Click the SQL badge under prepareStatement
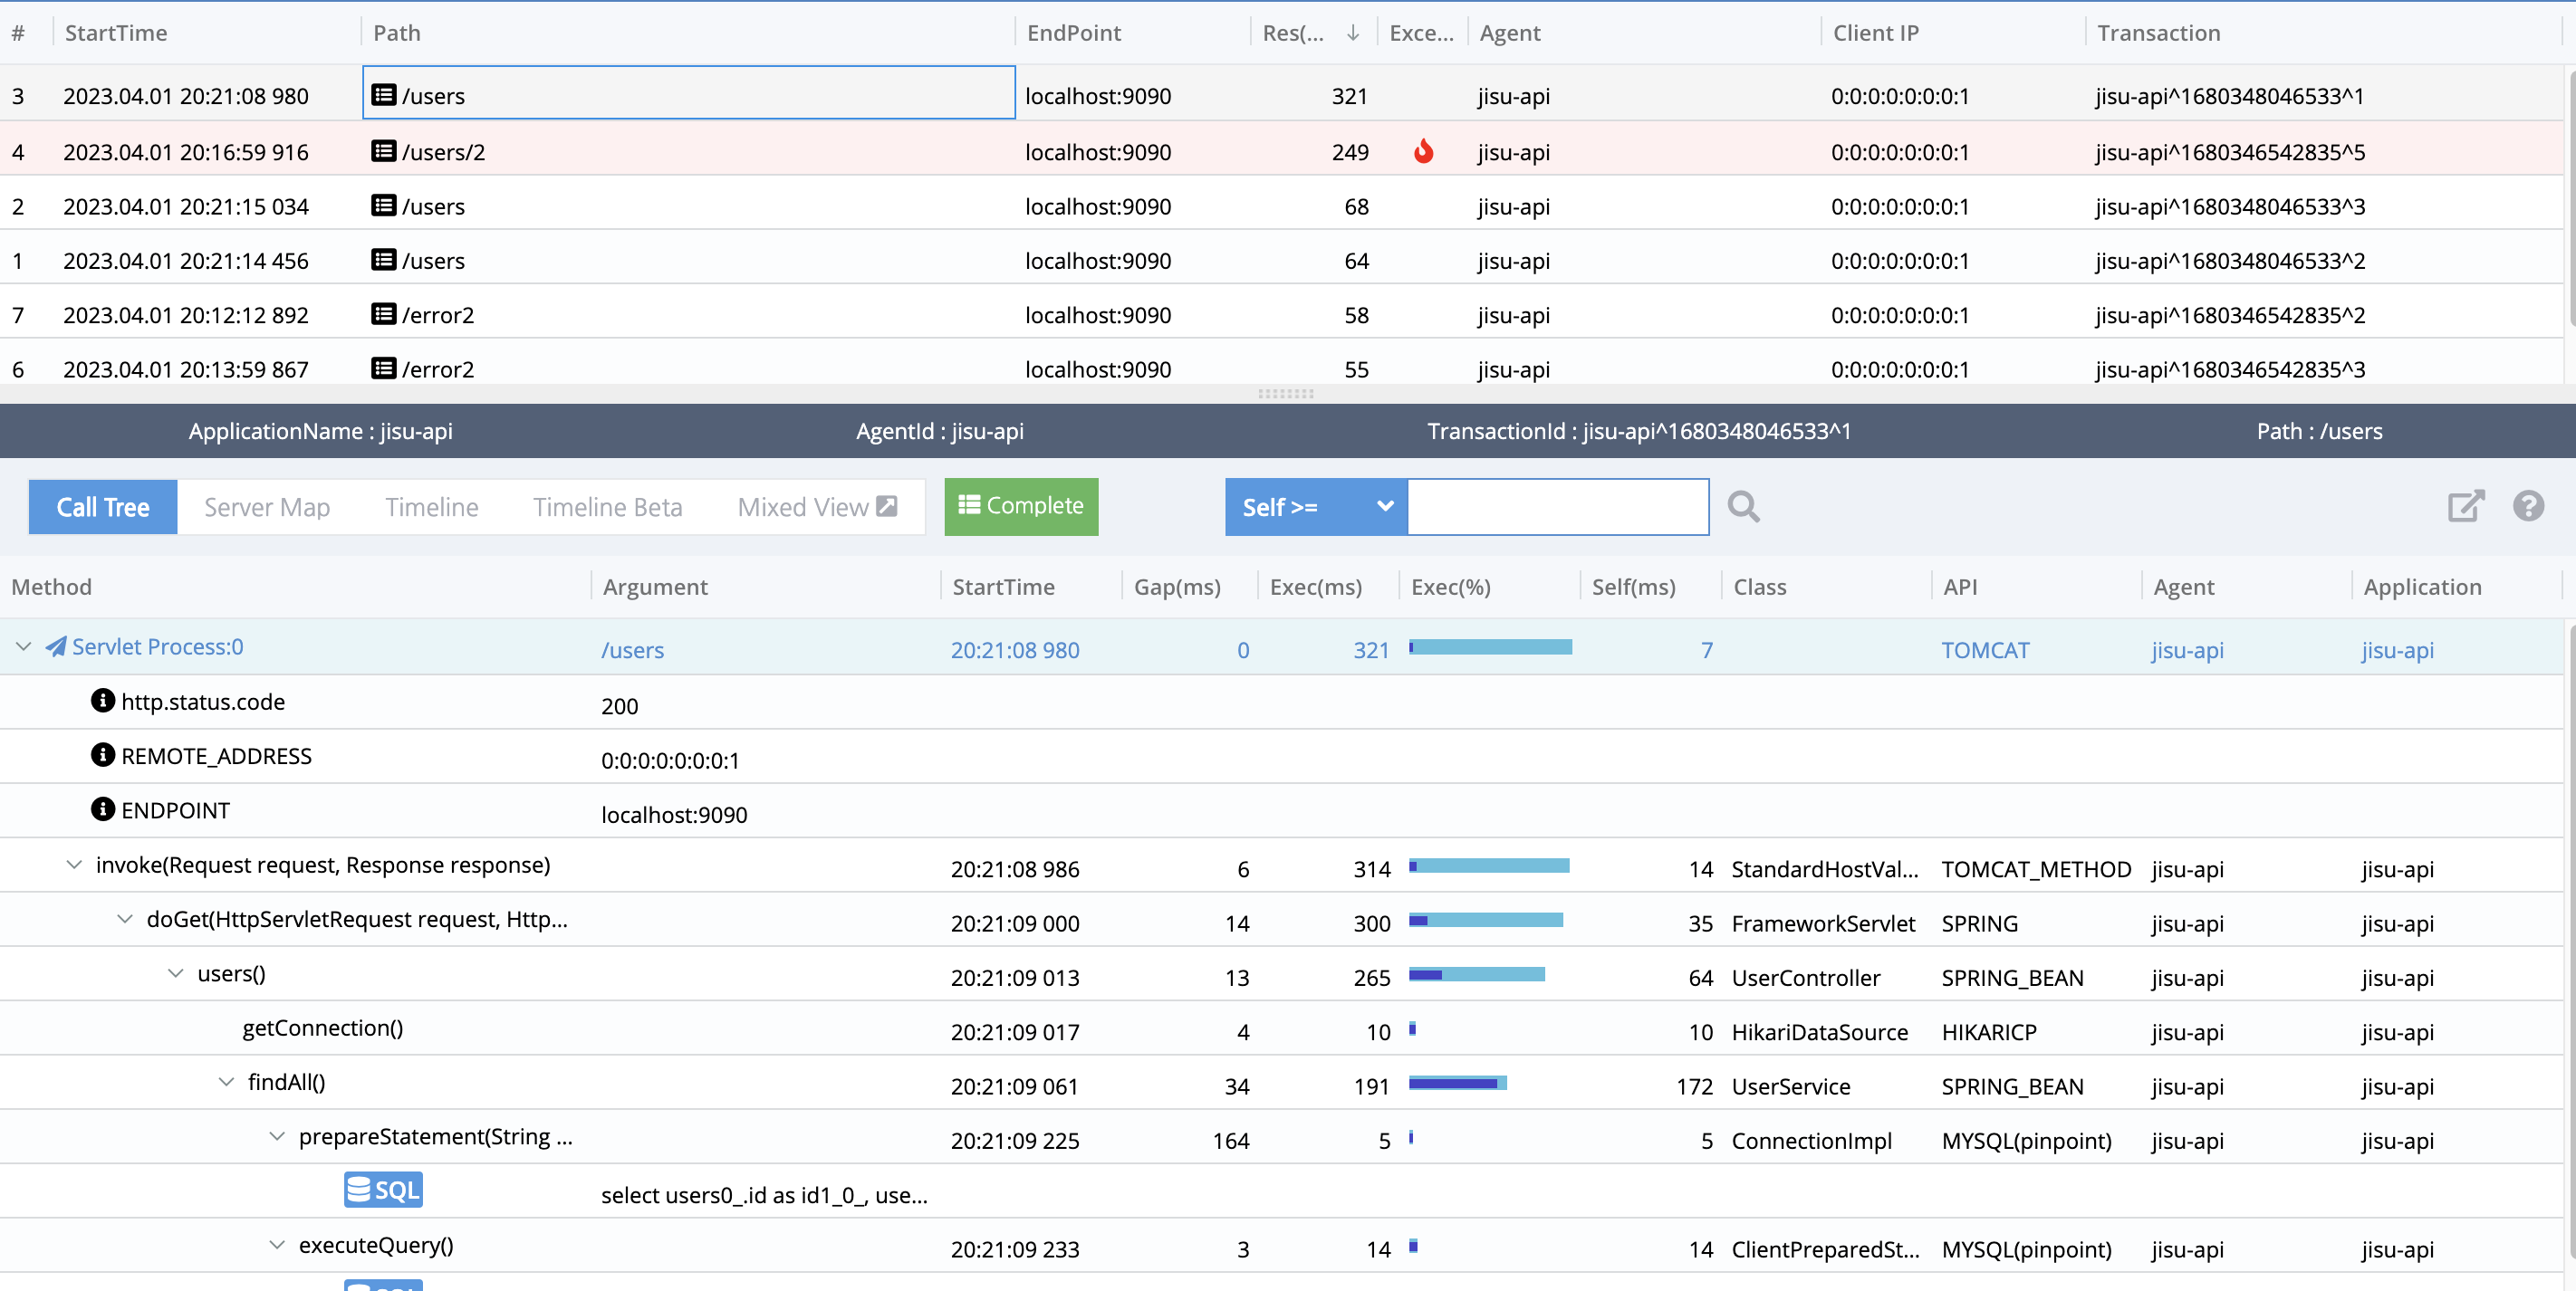Image resolution: width=2576 pixels, height=1291 pixels. tap(383, 1191)
